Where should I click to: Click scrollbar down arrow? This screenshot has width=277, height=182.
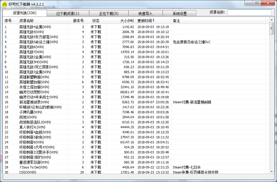(x=271, y=172)
